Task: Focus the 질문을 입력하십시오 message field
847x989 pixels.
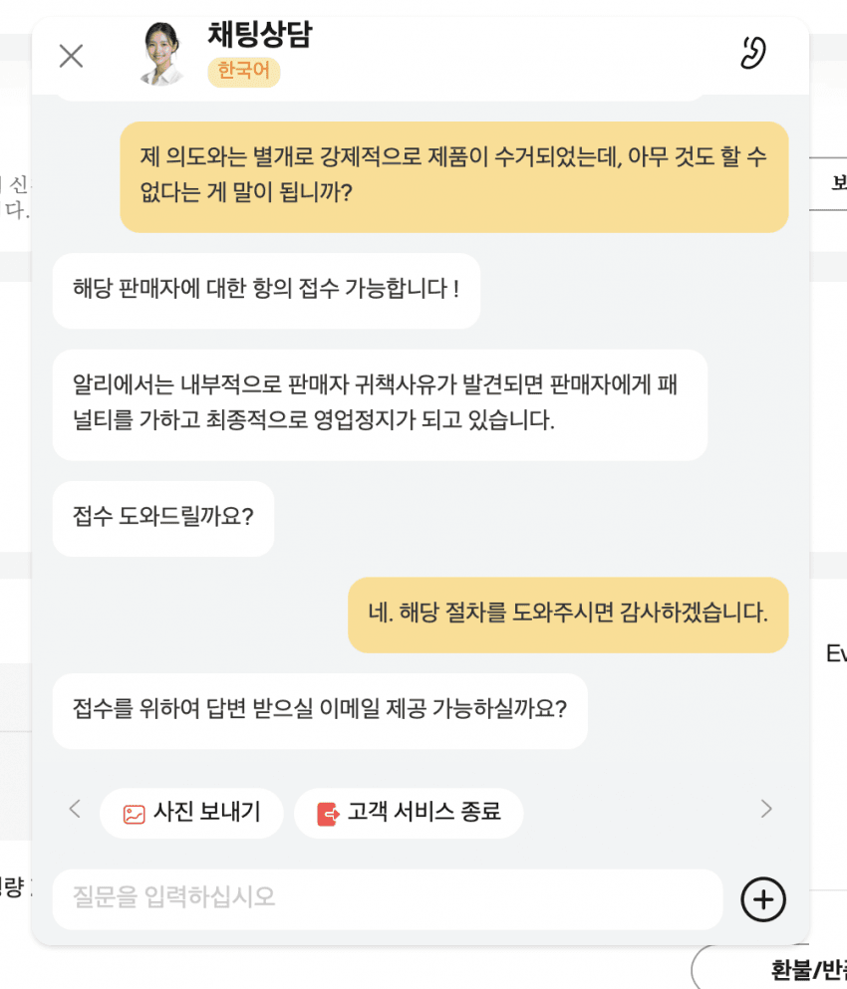Action: tap(388, 898)
